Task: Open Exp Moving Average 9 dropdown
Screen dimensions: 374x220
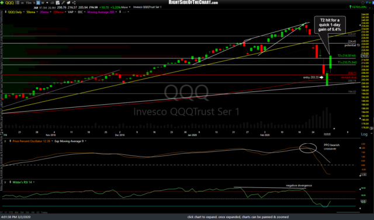Action: (85, 141)
